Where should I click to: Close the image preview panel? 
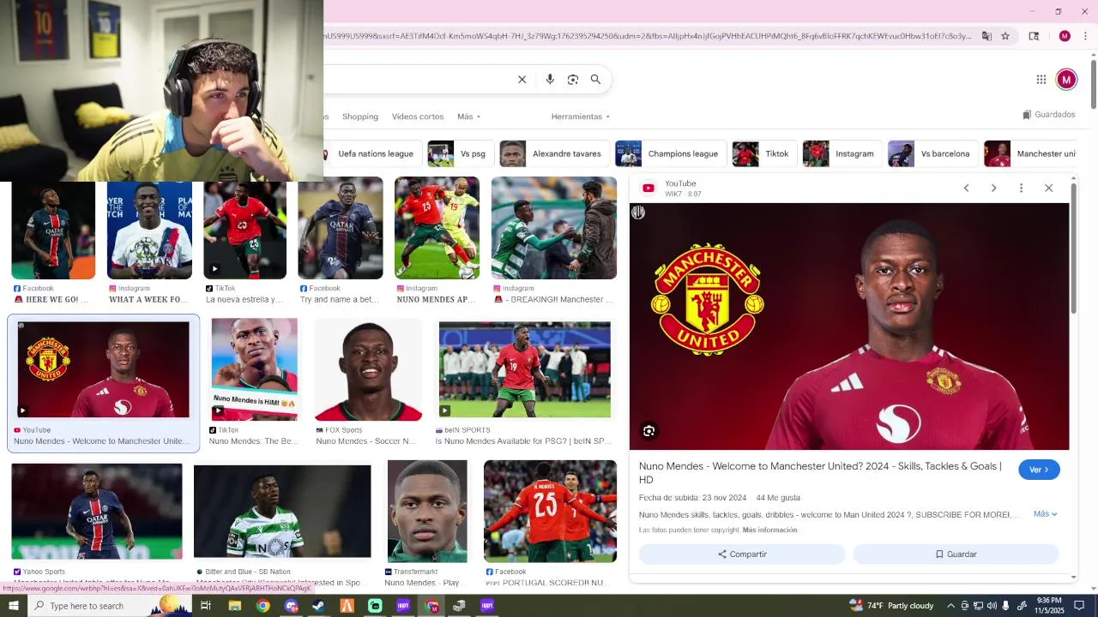[1048, 188]
